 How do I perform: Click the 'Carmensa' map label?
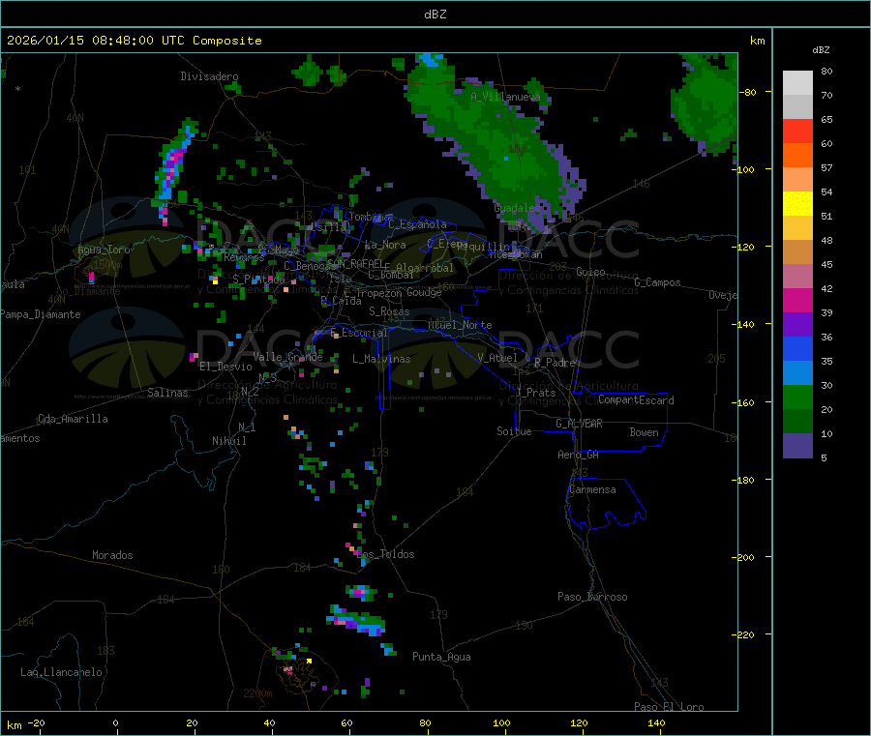click(x=592, y=489)
